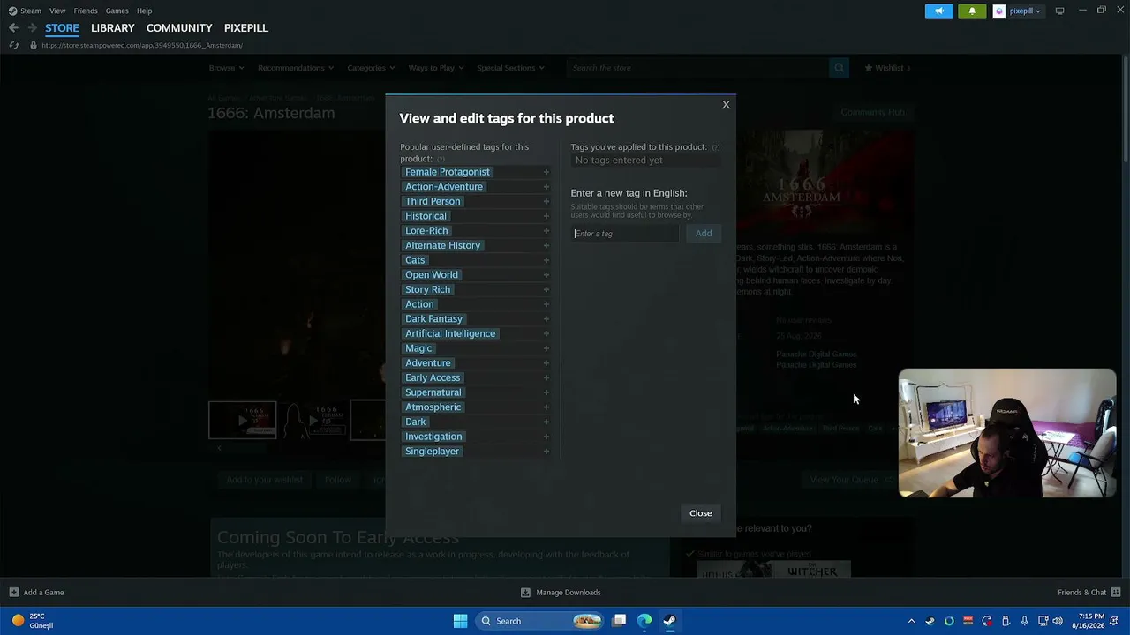Open the pixepill account dropdown
The height and width of the screenshot is (635, 1130).
click(1018, 11)
